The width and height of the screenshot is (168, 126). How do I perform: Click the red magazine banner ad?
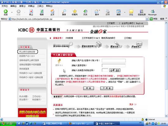pos(32,113)
